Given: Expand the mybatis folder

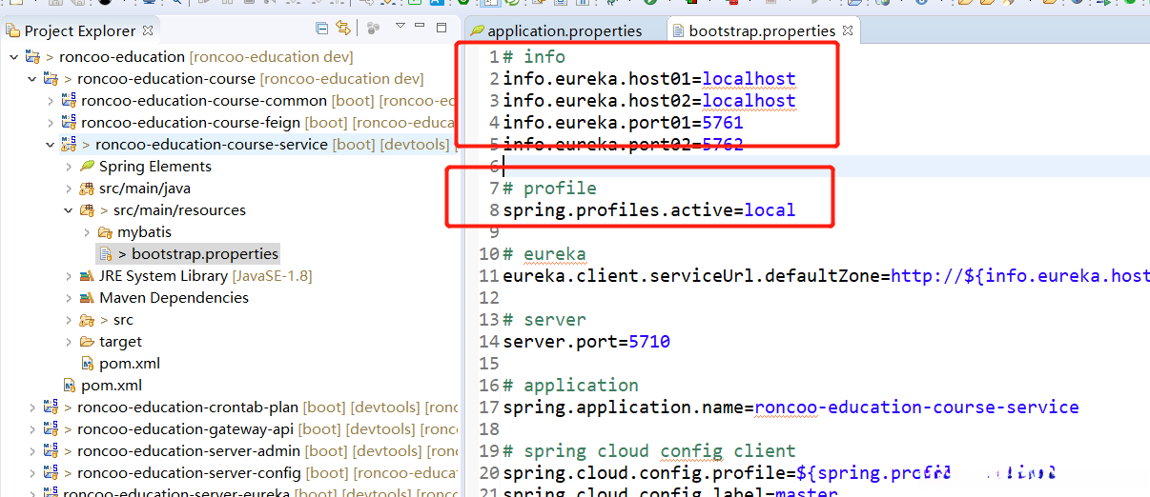Looking at the screenshot, I should (87, 232).
